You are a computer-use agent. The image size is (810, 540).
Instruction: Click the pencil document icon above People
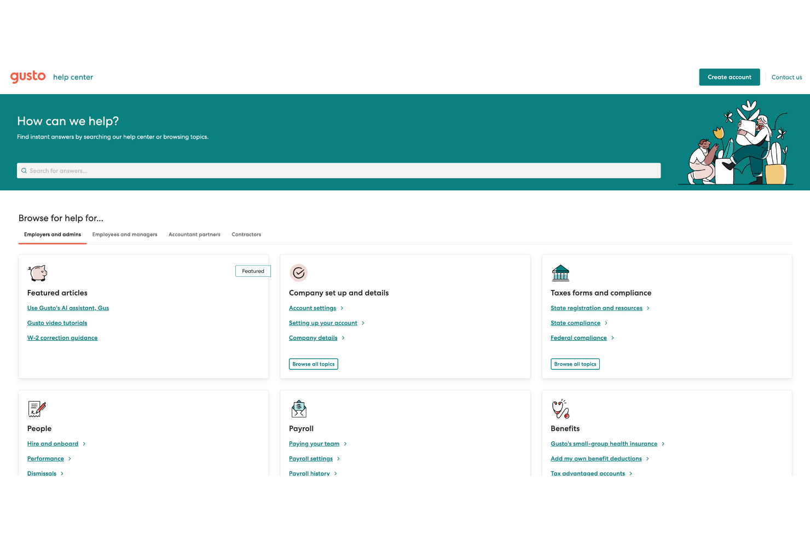(x=37, y=408)
